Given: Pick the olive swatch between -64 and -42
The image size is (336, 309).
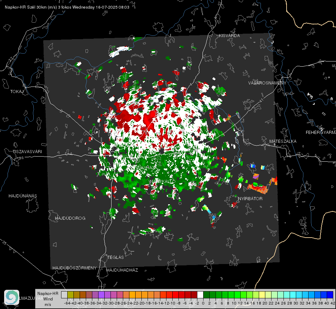Looking at the screenshot, I should [x=70, y=295].
